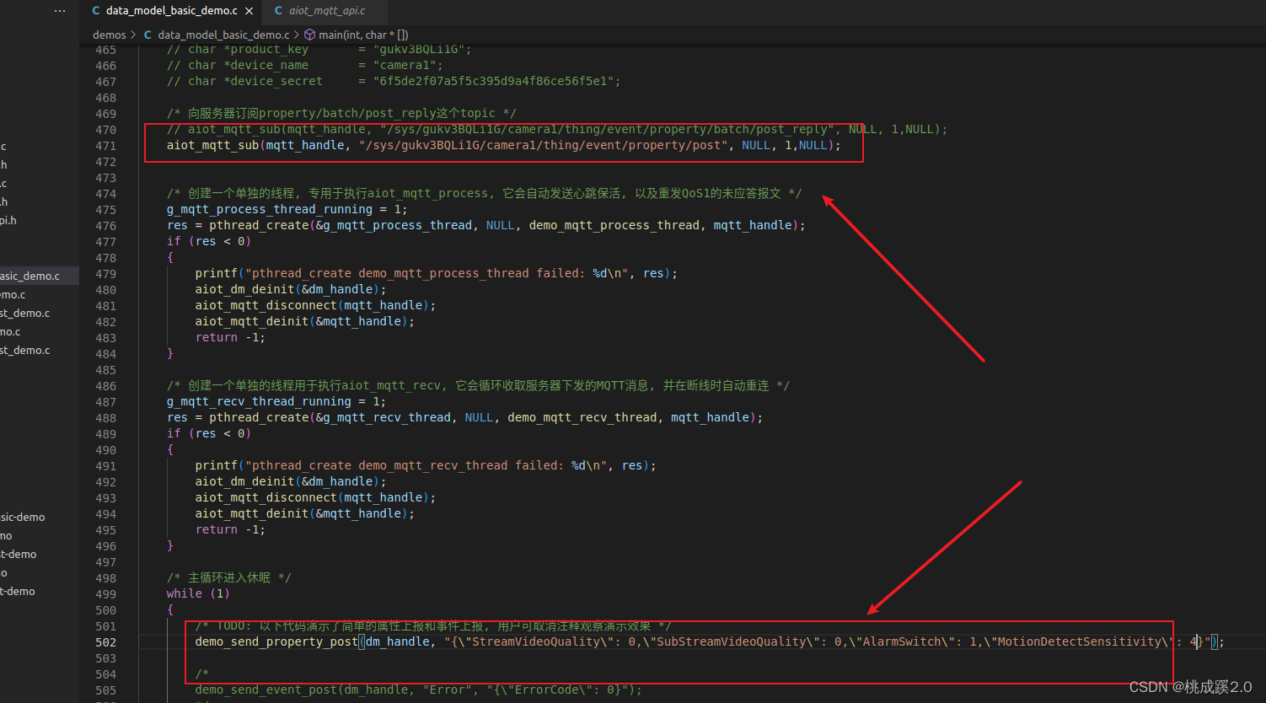Image resolution: width=1266 pixels, height=703 pixels.
Task: Click the demo_send_property_post call on line 502
Action: (x=710, y=642)
